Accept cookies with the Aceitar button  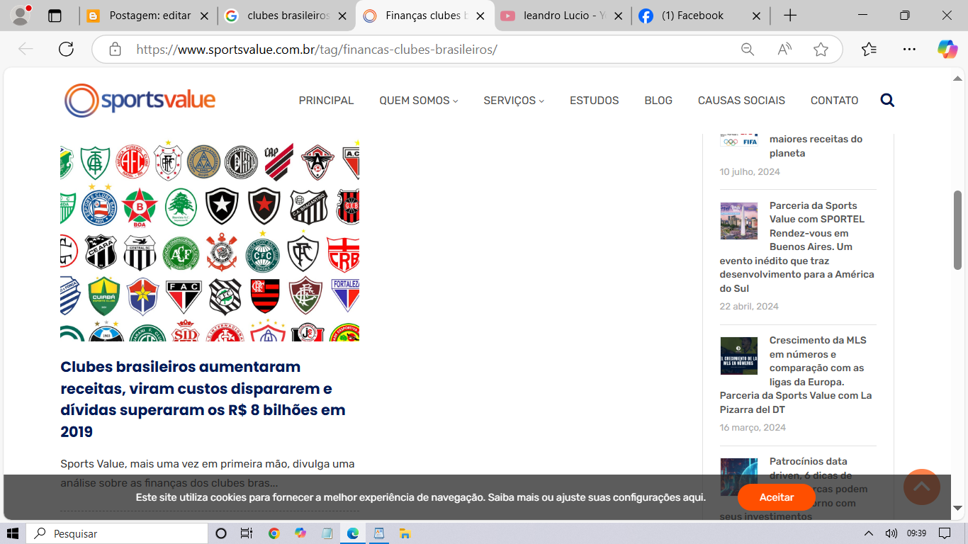[x=776, y=497]
